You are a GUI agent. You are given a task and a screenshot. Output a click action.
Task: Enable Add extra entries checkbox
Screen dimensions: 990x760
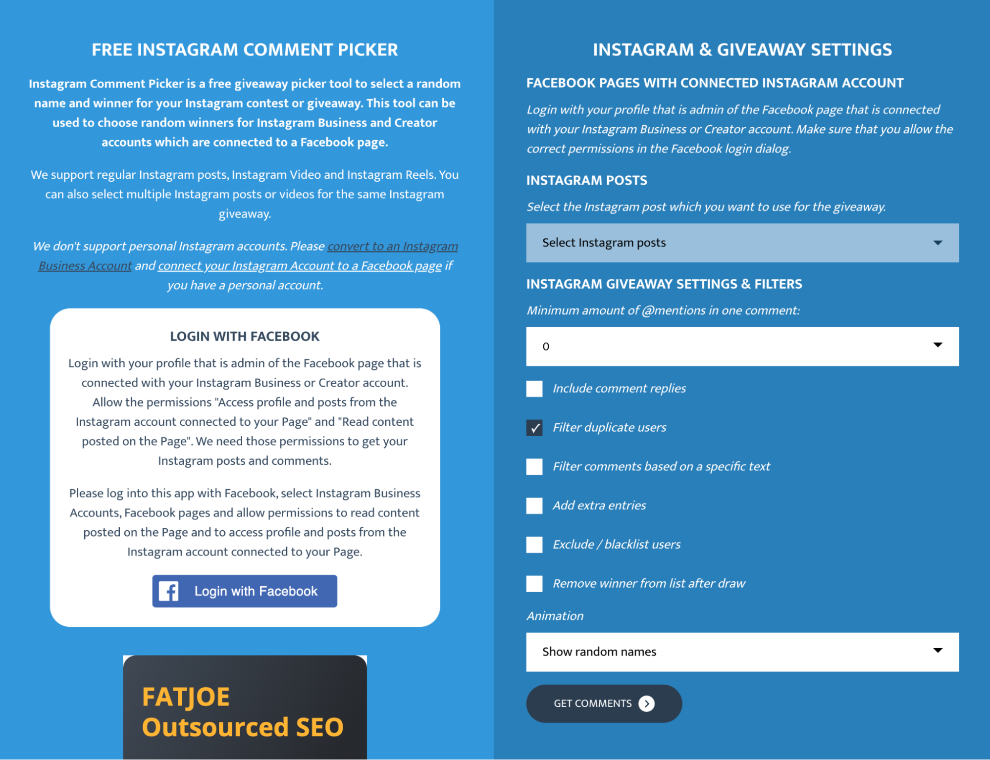[x=534, y=506]
